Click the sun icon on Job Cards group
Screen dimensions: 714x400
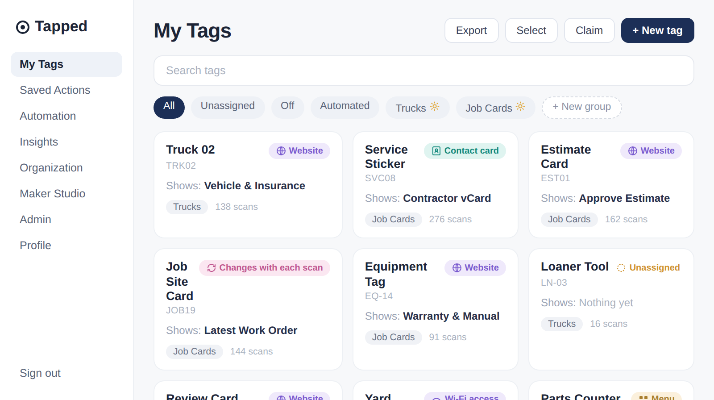[x=520, y=107]
